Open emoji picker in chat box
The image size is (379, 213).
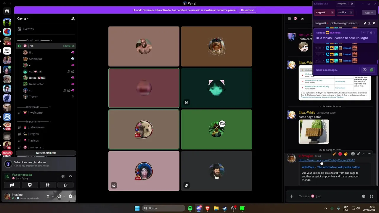coord(364,196)
